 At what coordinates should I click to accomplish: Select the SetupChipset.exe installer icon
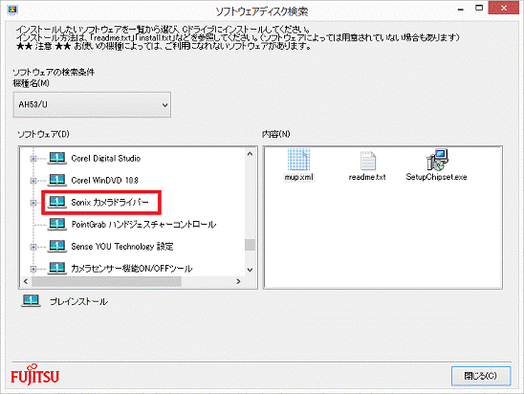pyautogui.click(x=437, y=160)
